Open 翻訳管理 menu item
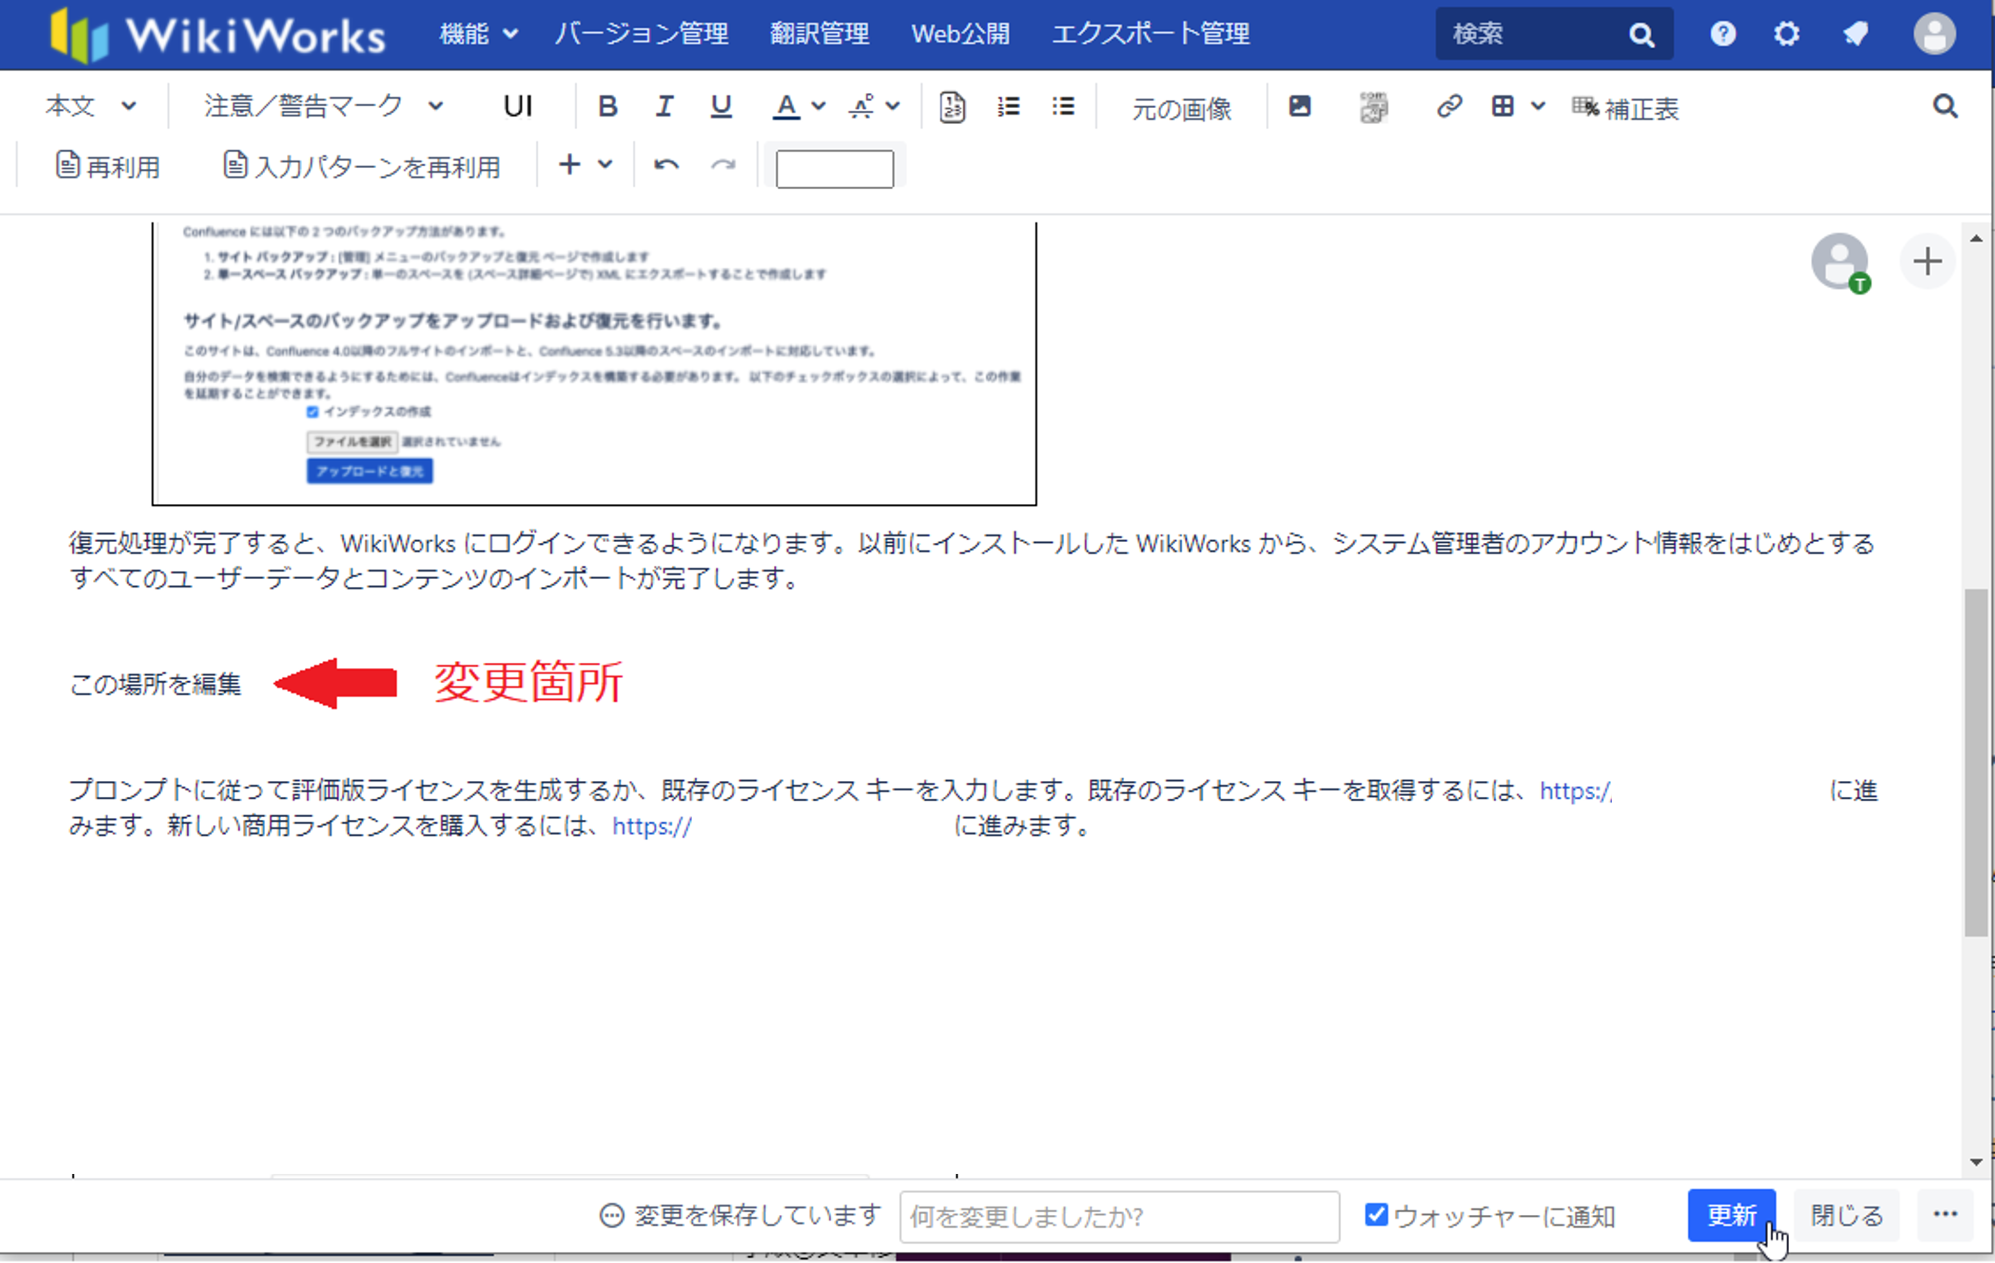 click(819, 34)
